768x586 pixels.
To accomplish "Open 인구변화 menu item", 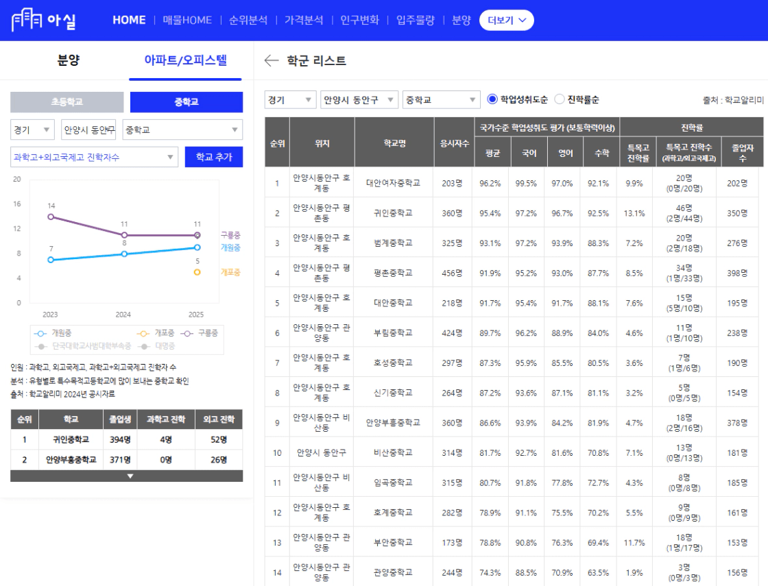I will coord(360,20).
